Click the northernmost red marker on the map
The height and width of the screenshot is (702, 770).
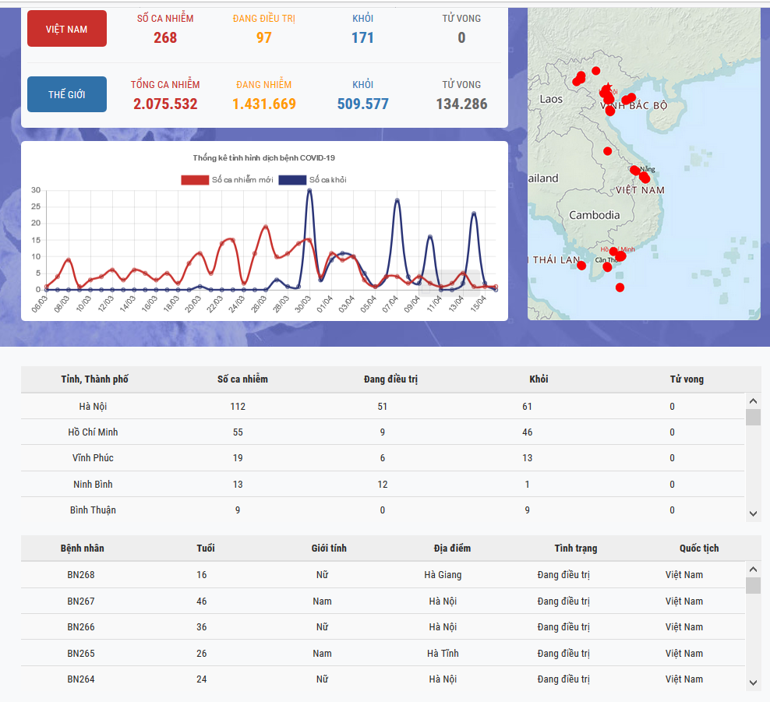point(596,71)
